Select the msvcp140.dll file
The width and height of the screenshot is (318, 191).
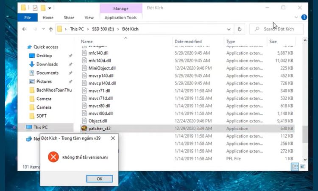pos(101,76)
